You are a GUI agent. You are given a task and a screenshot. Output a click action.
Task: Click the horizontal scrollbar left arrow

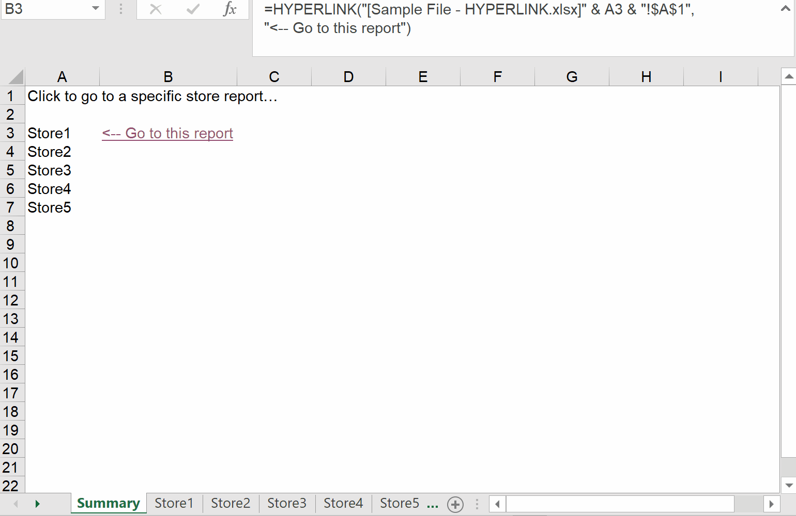tap(497, 504)
